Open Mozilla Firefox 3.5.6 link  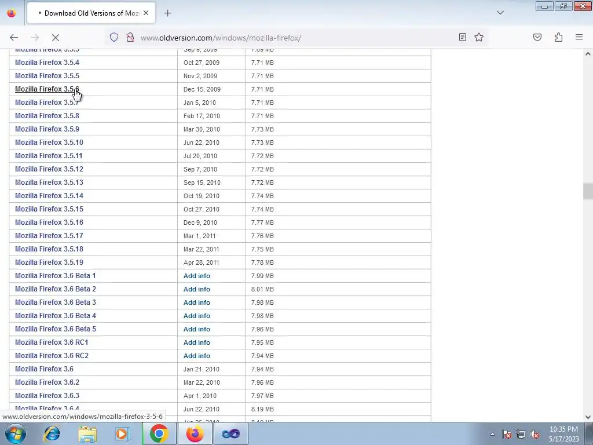[x=47, y=89]
